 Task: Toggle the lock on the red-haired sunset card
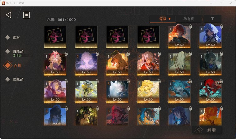190,27
